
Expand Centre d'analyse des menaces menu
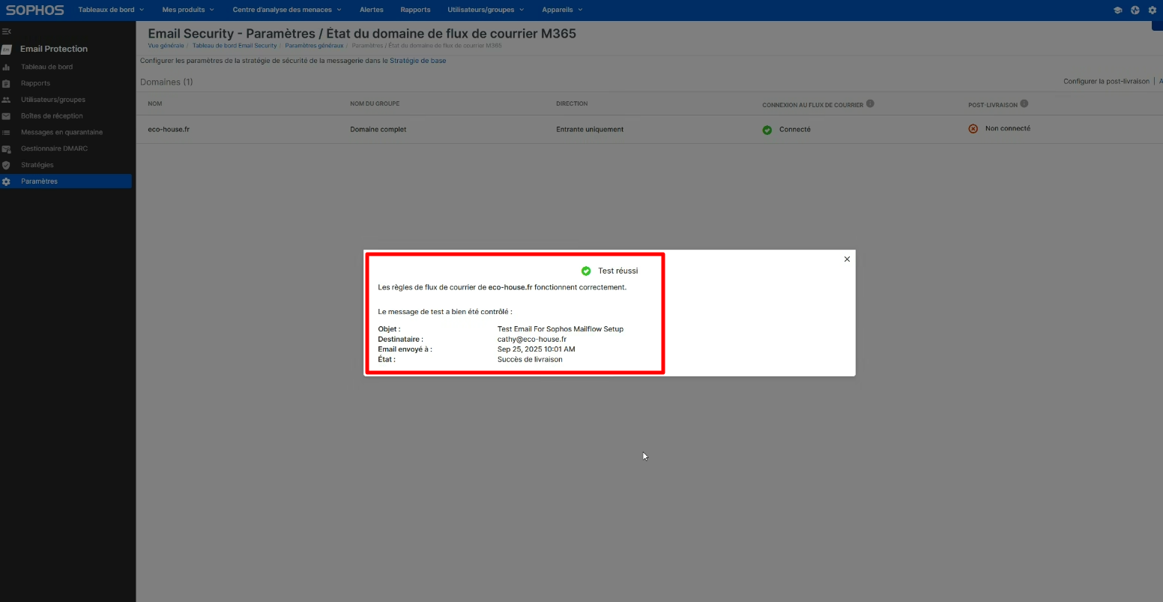[287, 10]
